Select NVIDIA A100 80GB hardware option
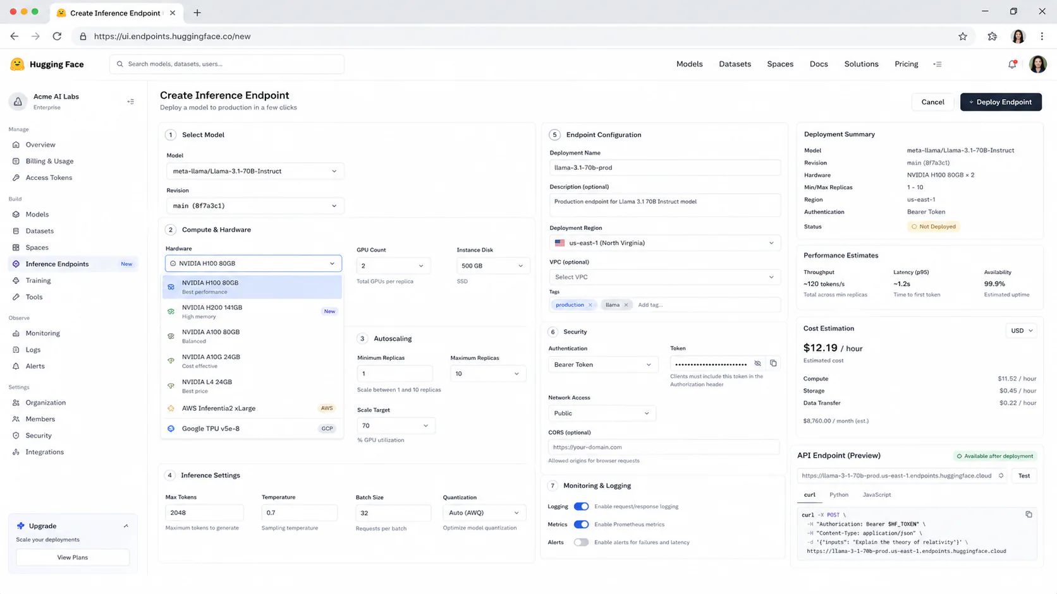Viewport: 1057px width, 594px height. click(x=252, y=336)
